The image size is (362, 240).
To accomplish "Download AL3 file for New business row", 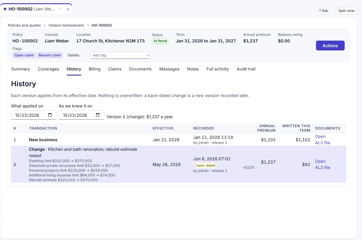I will click(323, 143).
